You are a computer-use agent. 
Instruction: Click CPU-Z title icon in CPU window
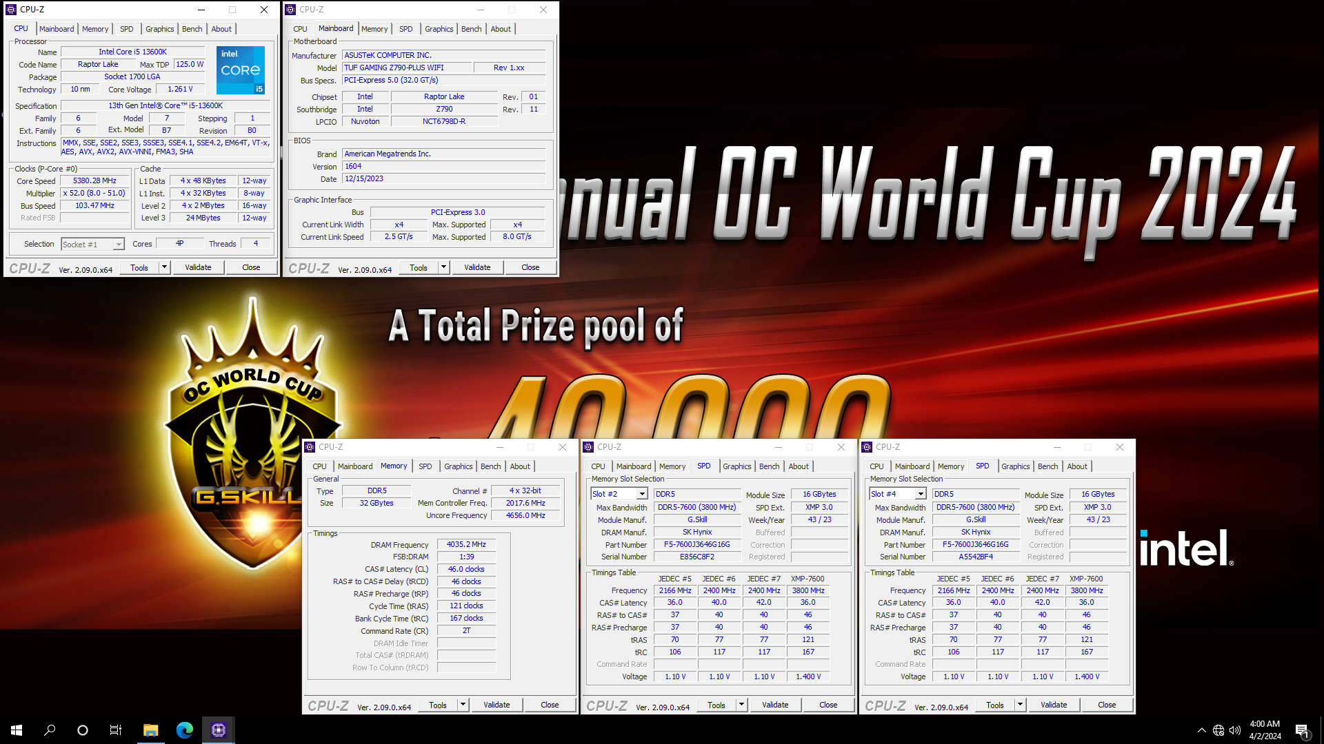point(11,10)
